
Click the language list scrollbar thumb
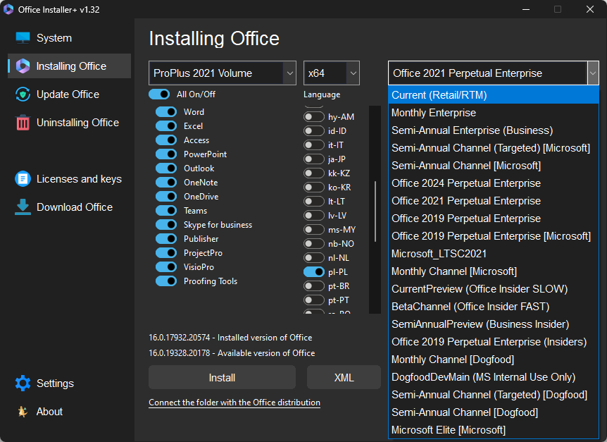(x=375, y=211)
